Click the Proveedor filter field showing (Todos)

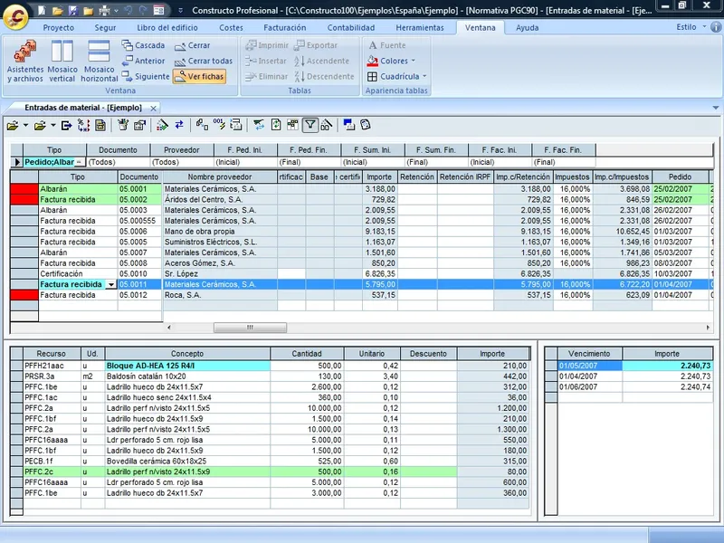(182, 162)
